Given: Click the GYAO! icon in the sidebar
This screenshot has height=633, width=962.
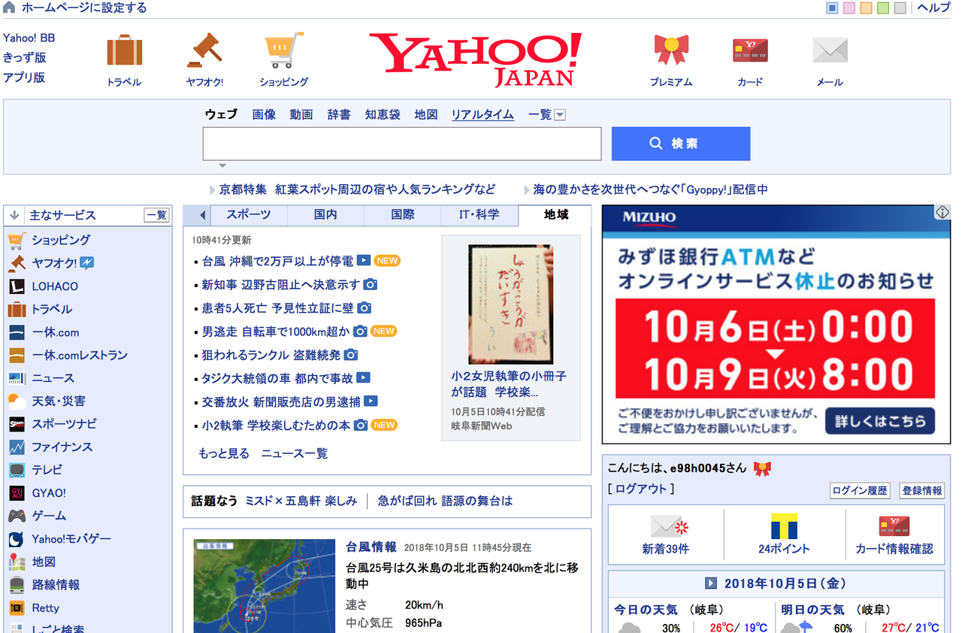Looking at the screenshot, I should 17,493.
